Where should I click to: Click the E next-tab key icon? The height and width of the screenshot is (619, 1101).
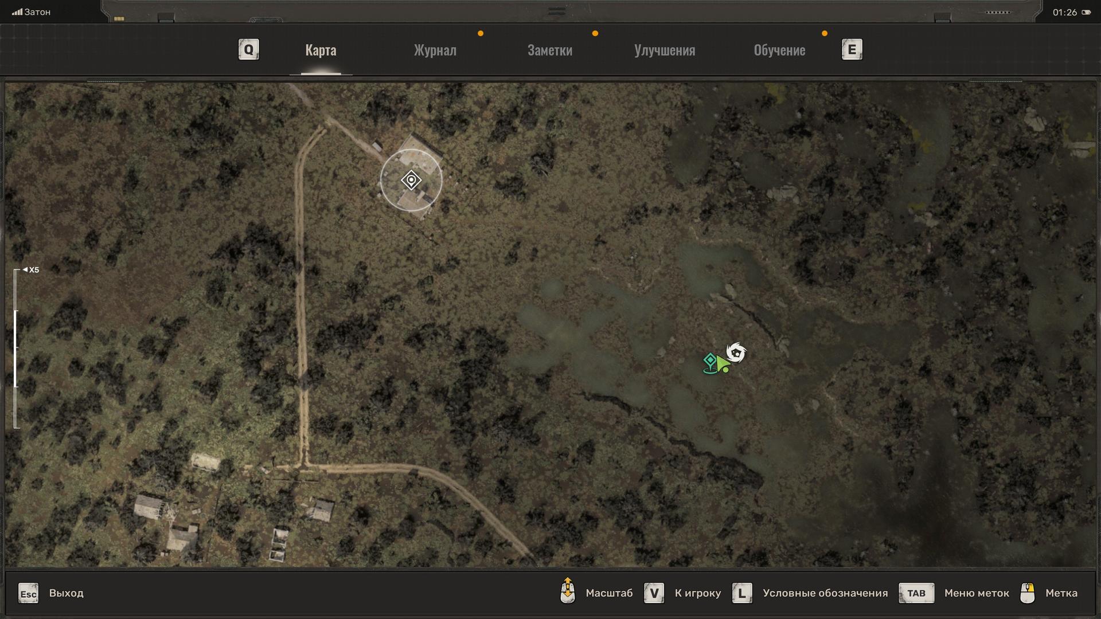(x=852, y=49)
